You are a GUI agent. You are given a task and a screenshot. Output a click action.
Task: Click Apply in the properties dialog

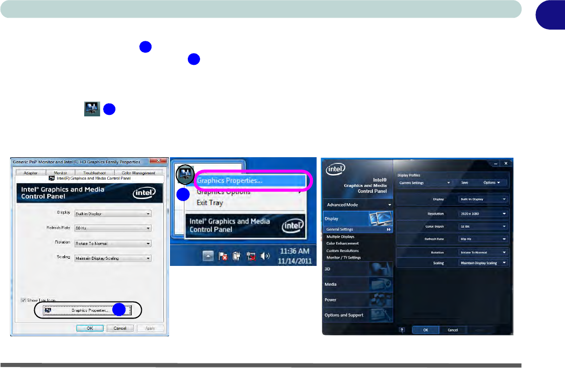click(x=150, y=328)
